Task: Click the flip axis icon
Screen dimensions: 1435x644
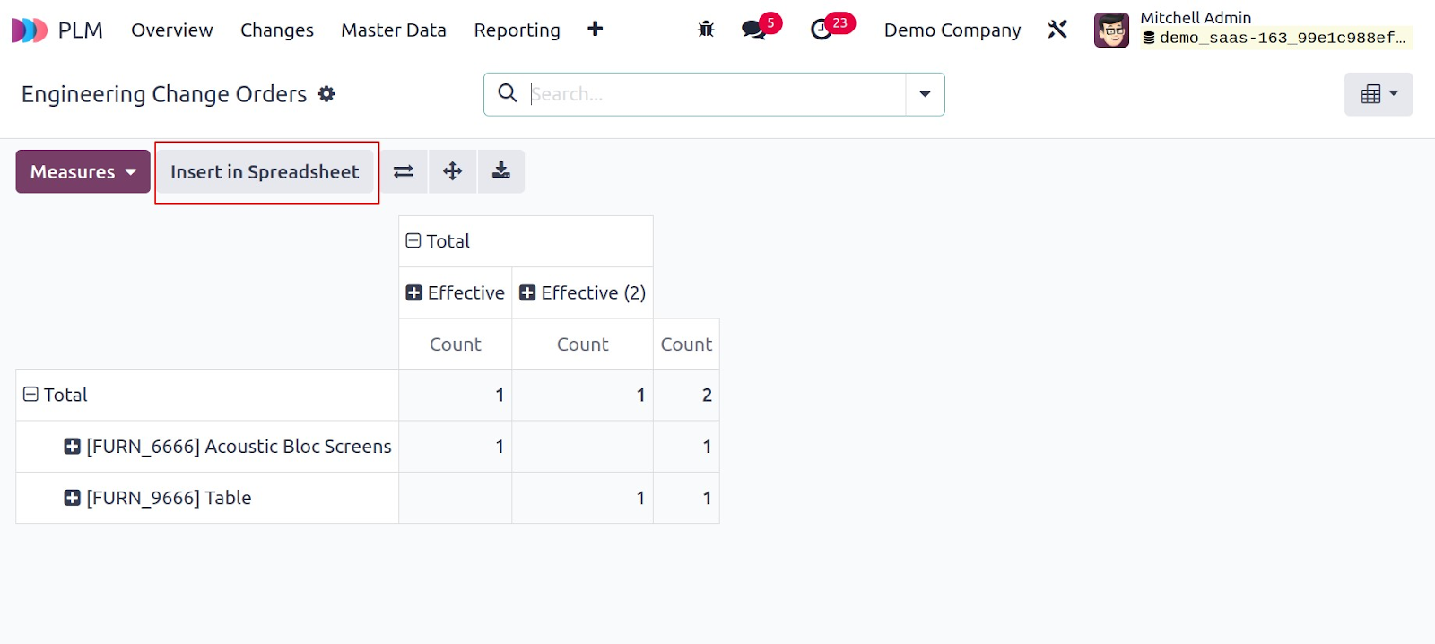Action: [404, 171]
